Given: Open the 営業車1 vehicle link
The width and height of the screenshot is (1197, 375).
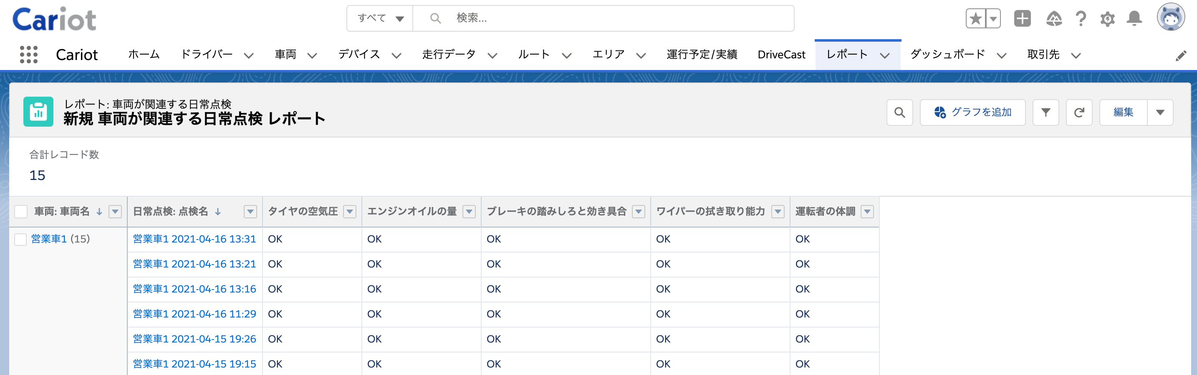Looking at the screenshot, I should pyautogui.click(x=49, y=239).
